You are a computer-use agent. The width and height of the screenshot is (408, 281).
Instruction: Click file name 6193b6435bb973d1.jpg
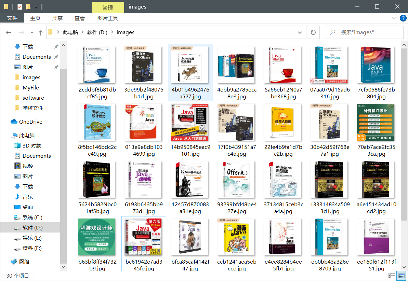tap(144, 208)
